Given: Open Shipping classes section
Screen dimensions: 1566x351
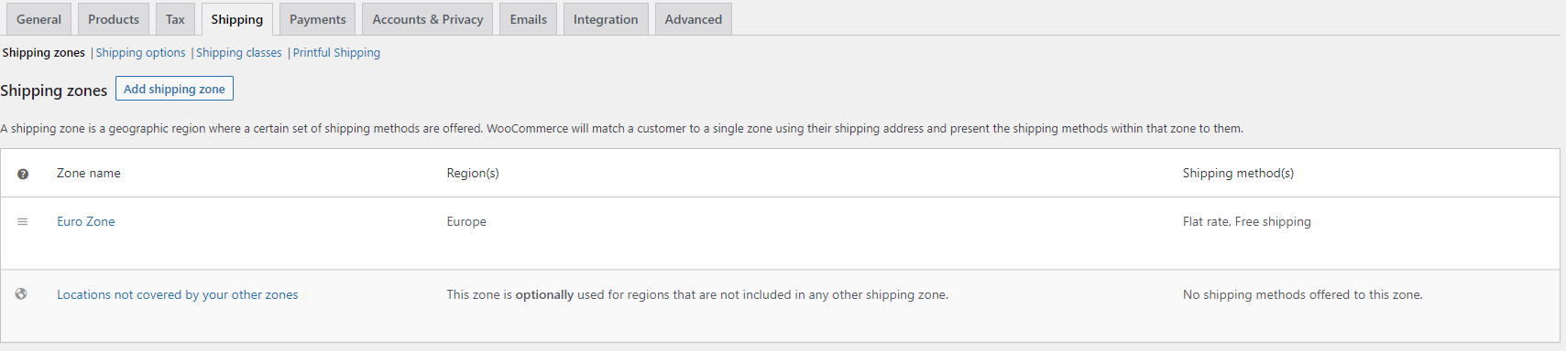Looking at the screenshot, I should pyautogui.click(x=239, y=53).
